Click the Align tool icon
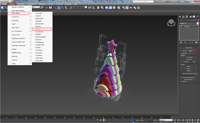This screenshot has height=123, width=200. click(x=94, y=8)
